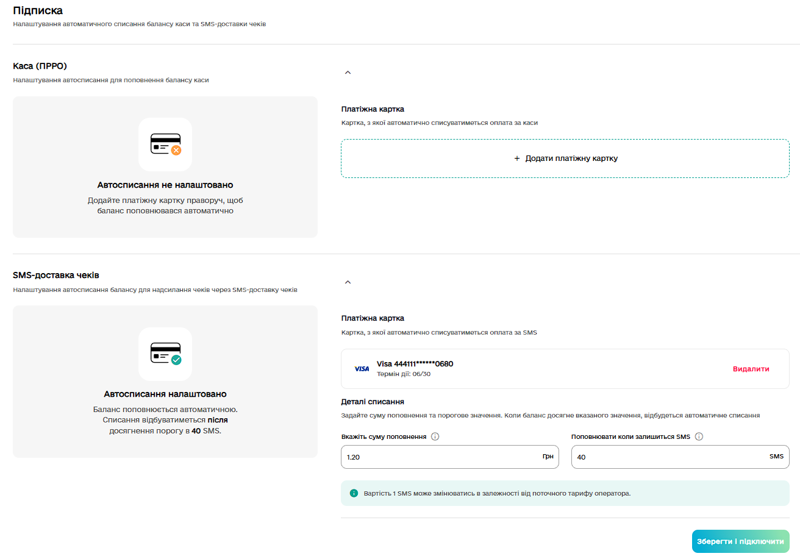Click the SMS unit suffix in threshold field

776,456
